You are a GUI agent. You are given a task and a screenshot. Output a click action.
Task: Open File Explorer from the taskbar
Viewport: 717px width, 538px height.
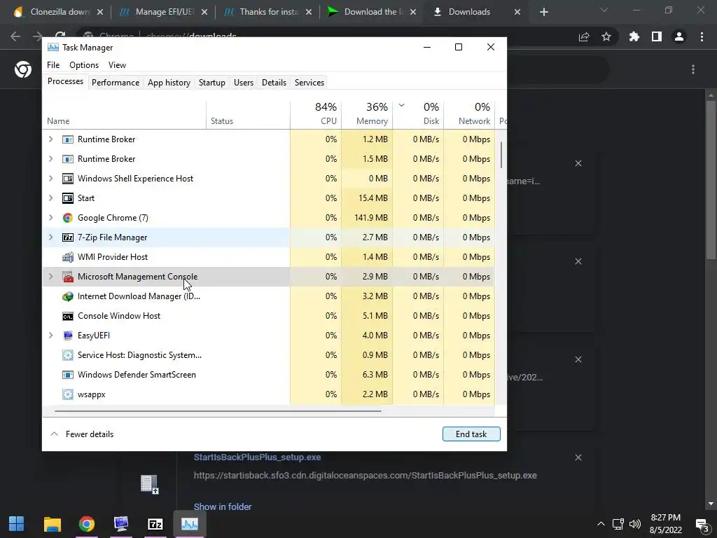[x=52, y=524]
